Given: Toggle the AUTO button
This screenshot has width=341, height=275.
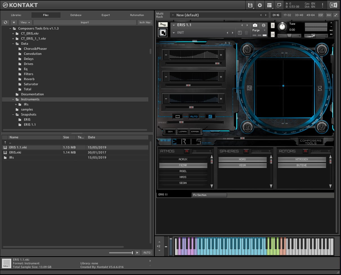Looking at the screenshot, I should tap(194, 116).
